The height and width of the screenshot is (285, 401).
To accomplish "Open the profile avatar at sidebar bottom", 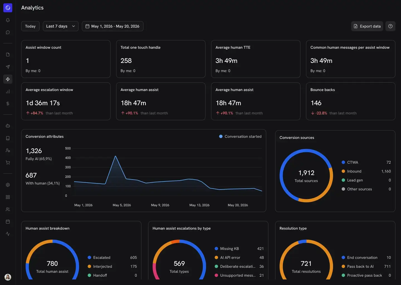I will tap(8, 277).
